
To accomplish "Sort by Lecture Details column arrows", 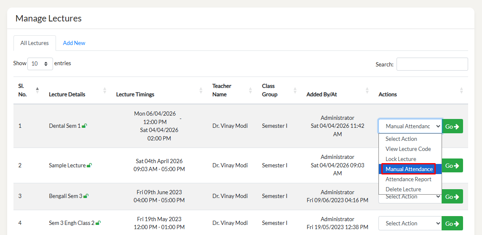I will point(104,90).
